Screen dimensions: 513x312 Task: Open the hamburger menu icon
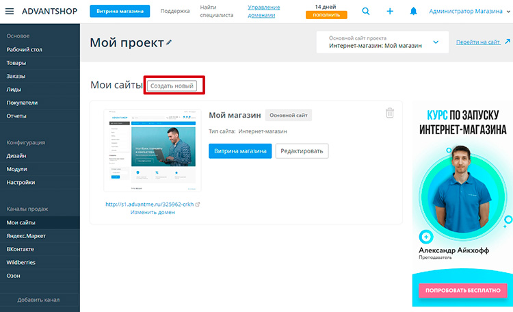point(10,11)
